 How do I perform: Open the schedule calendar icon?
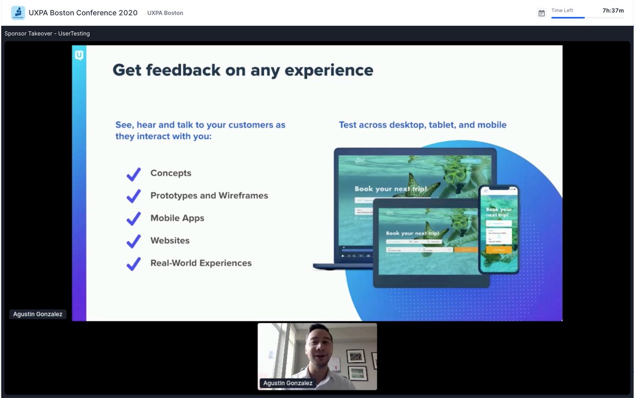pyautogui.click(x=542, y=13)
